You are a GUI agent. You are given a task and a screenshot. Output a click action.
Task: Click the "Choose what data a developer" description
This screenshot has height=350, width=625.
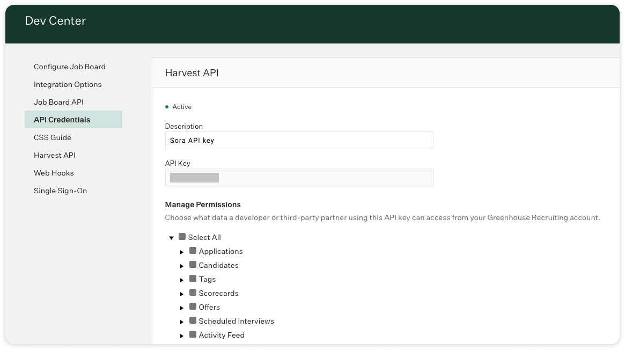tap(383, 217)
